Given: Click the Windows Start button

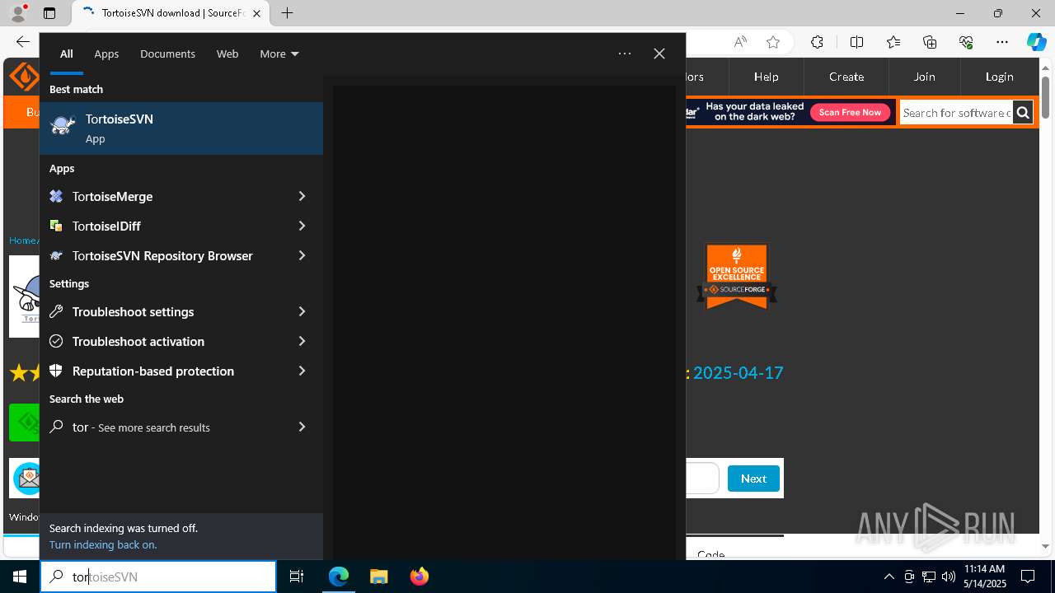Looking at the screenshot, I should [20, 577].
